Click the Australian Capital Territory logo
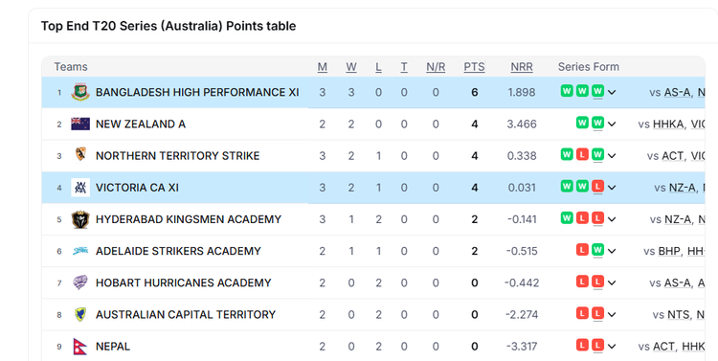The width and height of the screenshot is (718, 361). 80,314
